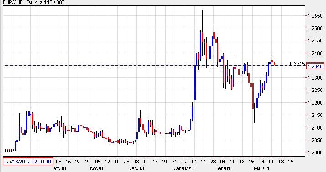
Task: Click the 1.2200 price axis label
Action: 315,103
